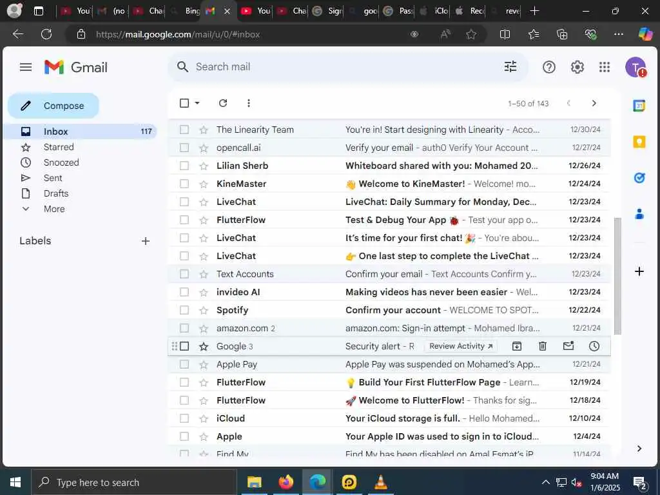
Task: Mark the Google Security alert as unread
Action: click(568, 346)
